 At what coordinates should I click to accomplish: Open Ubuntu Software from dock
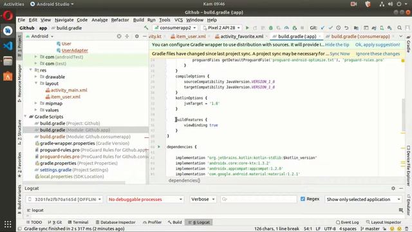tap(8, 76)
